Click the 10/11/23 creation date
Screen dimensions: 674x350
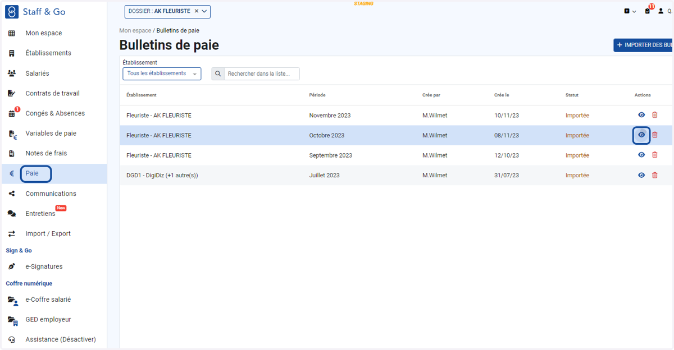(x=507, y=116)
